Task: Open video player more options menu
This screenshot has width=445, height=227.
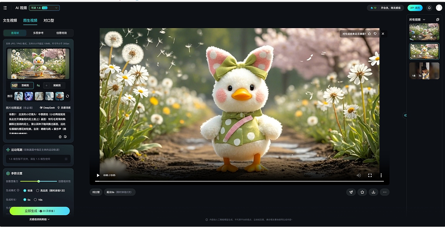Action: pos(381,175)
